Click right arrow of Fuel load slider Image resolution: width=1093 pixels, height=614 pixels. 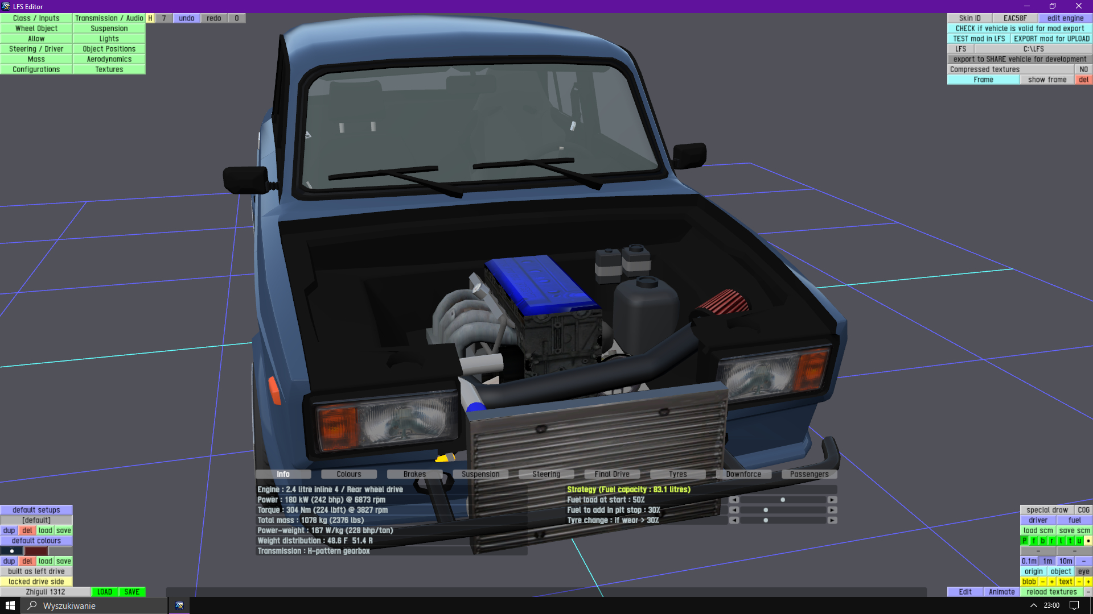click(832, 500)
